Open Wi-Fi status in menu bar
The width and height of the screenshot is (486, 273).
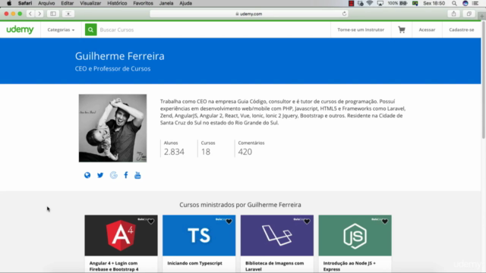tap(370, 3)
